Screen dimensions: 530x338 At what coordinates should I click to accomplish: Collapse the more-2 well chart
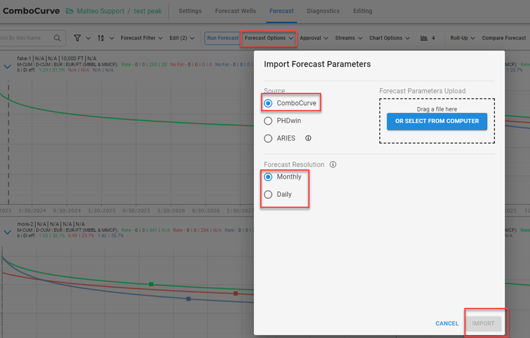click(x=7, y=232)
